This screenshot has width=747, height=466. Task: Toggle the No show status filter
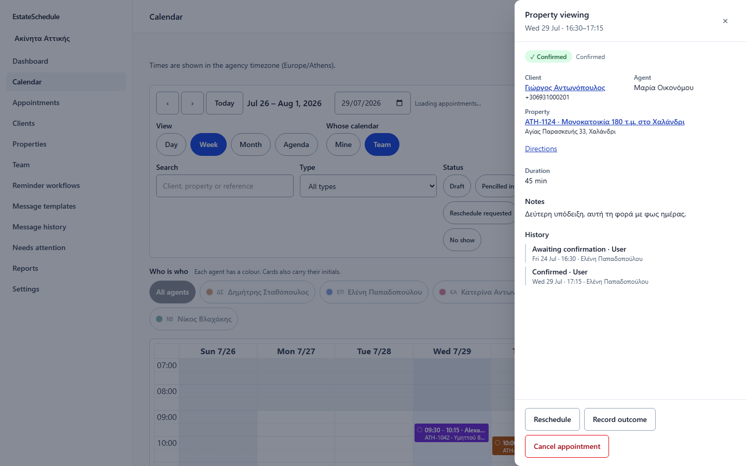(x=462, y=240)
